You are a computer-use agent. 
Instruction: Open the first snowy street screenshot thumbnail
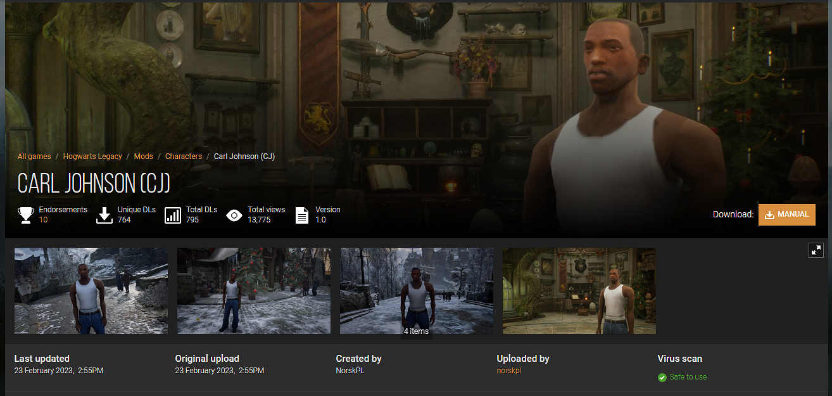click(91, 291)
